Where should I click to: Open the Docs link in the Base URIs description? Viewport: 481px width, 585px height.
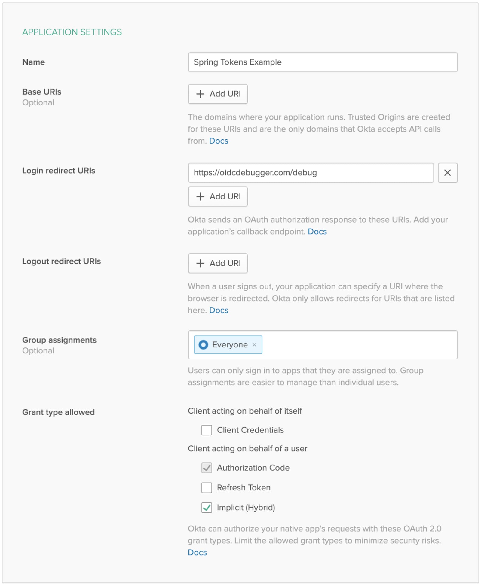pyautogui.click(x=218, y=141)
